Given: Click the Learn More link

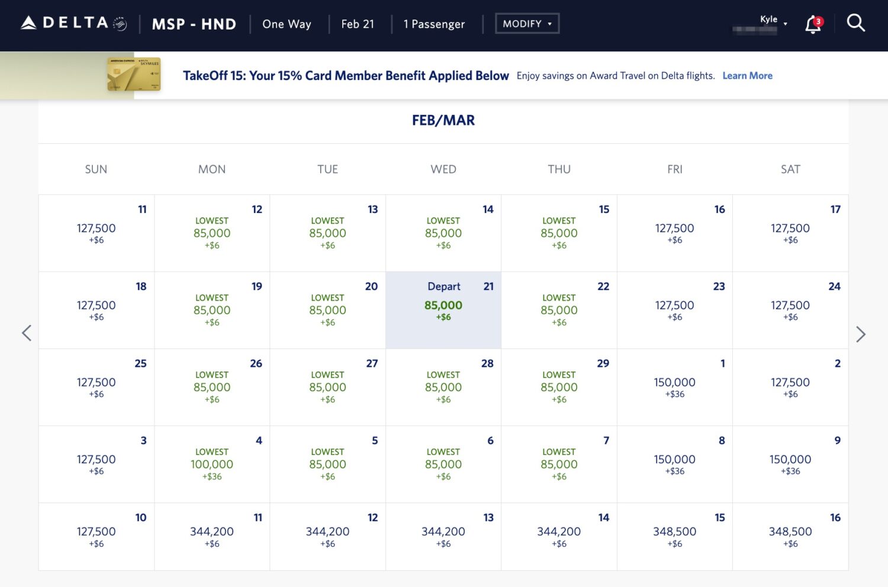Looking at the screenshot, I should 747,75.
